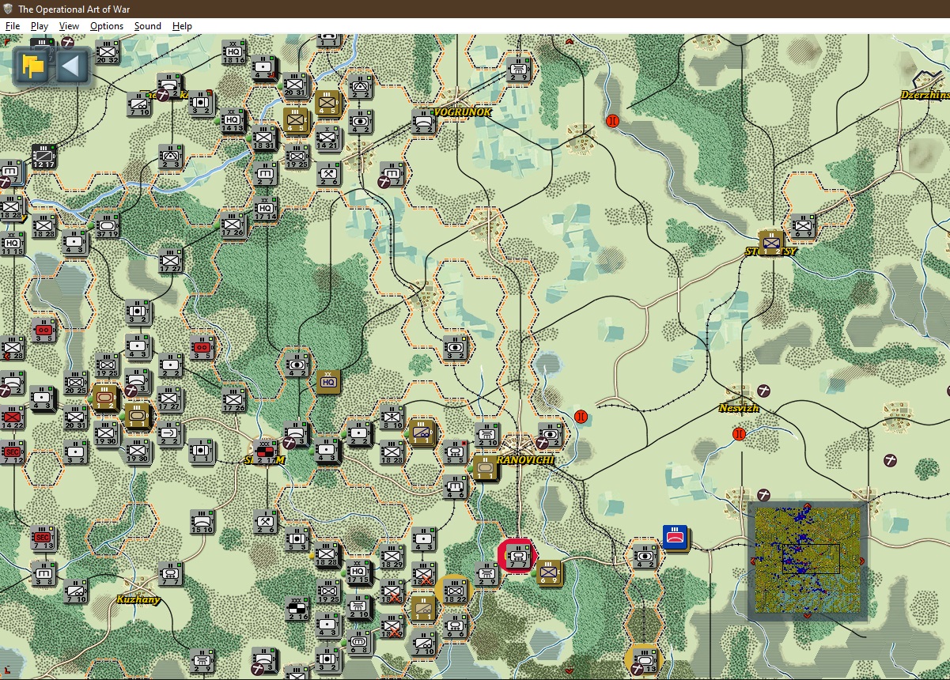This screenshot has width=950, height=680.
Task: Open the Help menu
Action: [x=183, y=26]
